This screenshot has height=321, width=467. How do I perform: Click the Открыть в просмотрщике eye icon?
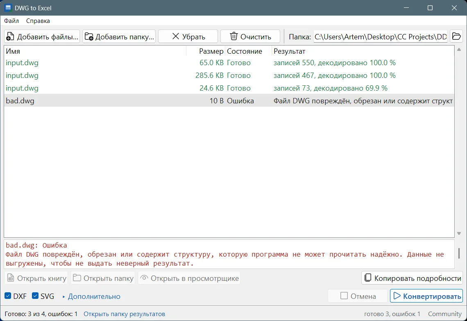click(144, 278)
